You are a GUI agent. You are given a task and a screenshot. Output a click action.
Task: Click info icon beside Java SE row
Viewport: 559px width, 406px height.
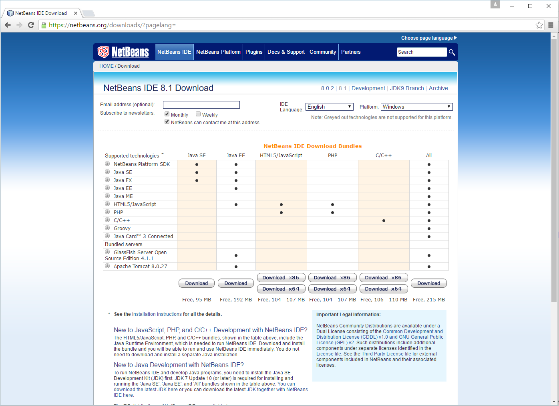pyautogui.click(x=107, y=172)
